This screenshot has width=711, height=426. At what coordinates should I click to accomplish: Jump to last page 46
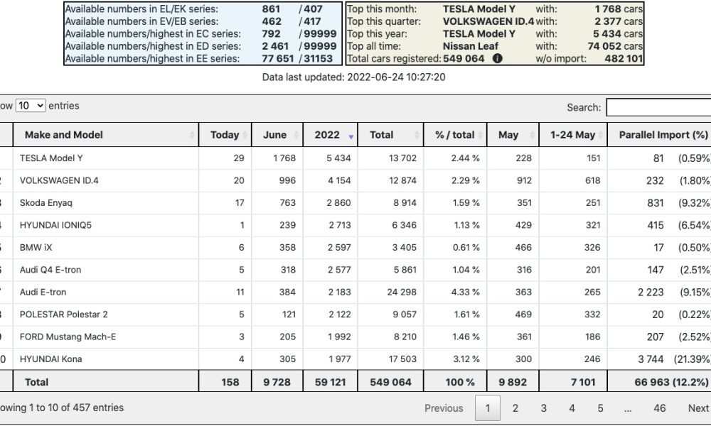[659, 408]
